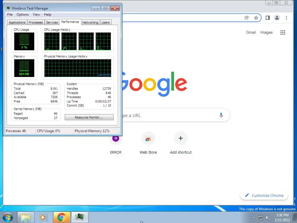297x223 pixels.
Task: Click Threads value 648
Action: pos(108,93)
